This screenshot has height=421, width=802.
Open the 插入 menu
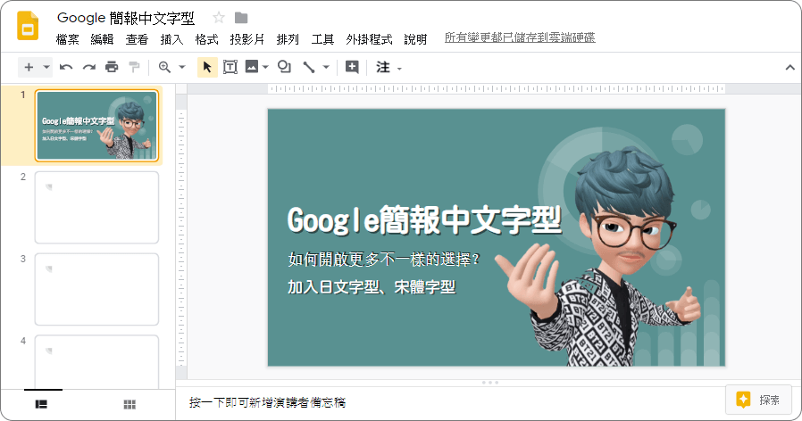[x=171, y=39]
